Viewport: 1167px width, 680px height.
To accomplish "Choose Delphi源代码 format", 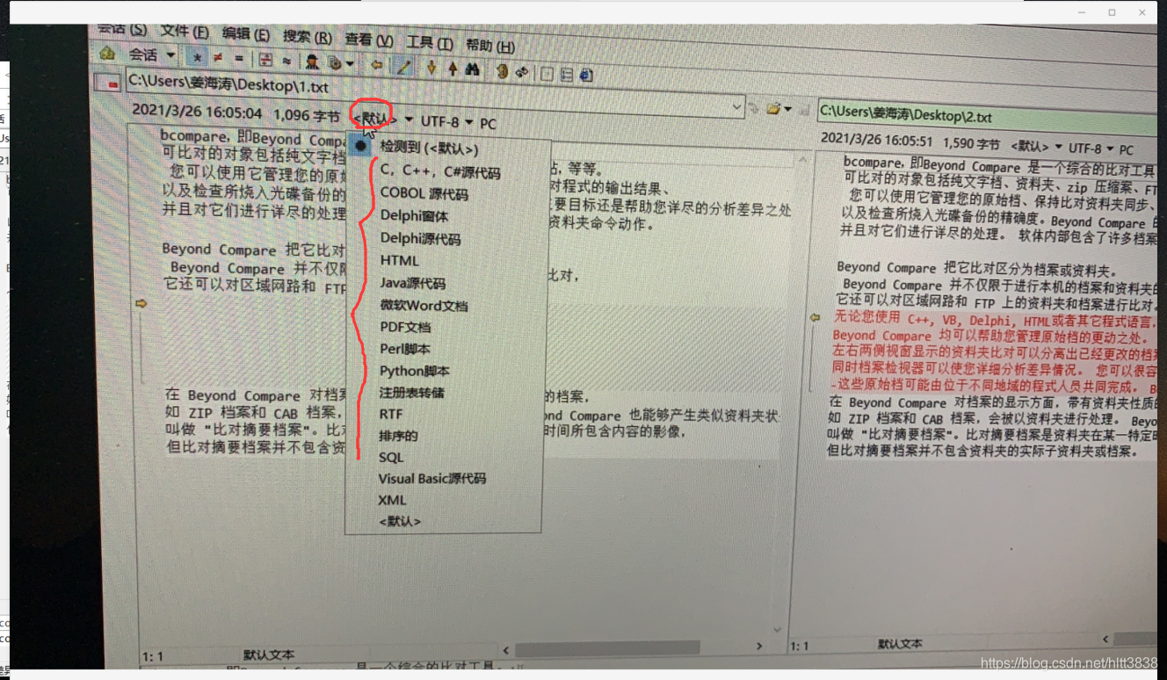I will (420, 238).
